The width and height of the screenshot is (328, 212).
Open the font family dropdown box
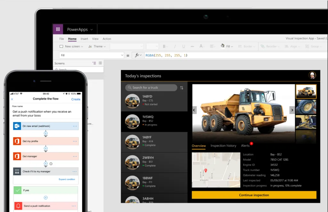[127, 46]
